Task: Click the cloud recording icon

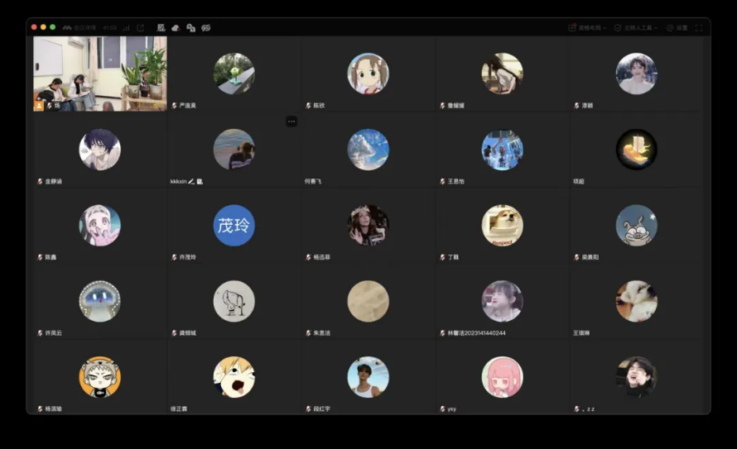Action: tap(176, 27)
